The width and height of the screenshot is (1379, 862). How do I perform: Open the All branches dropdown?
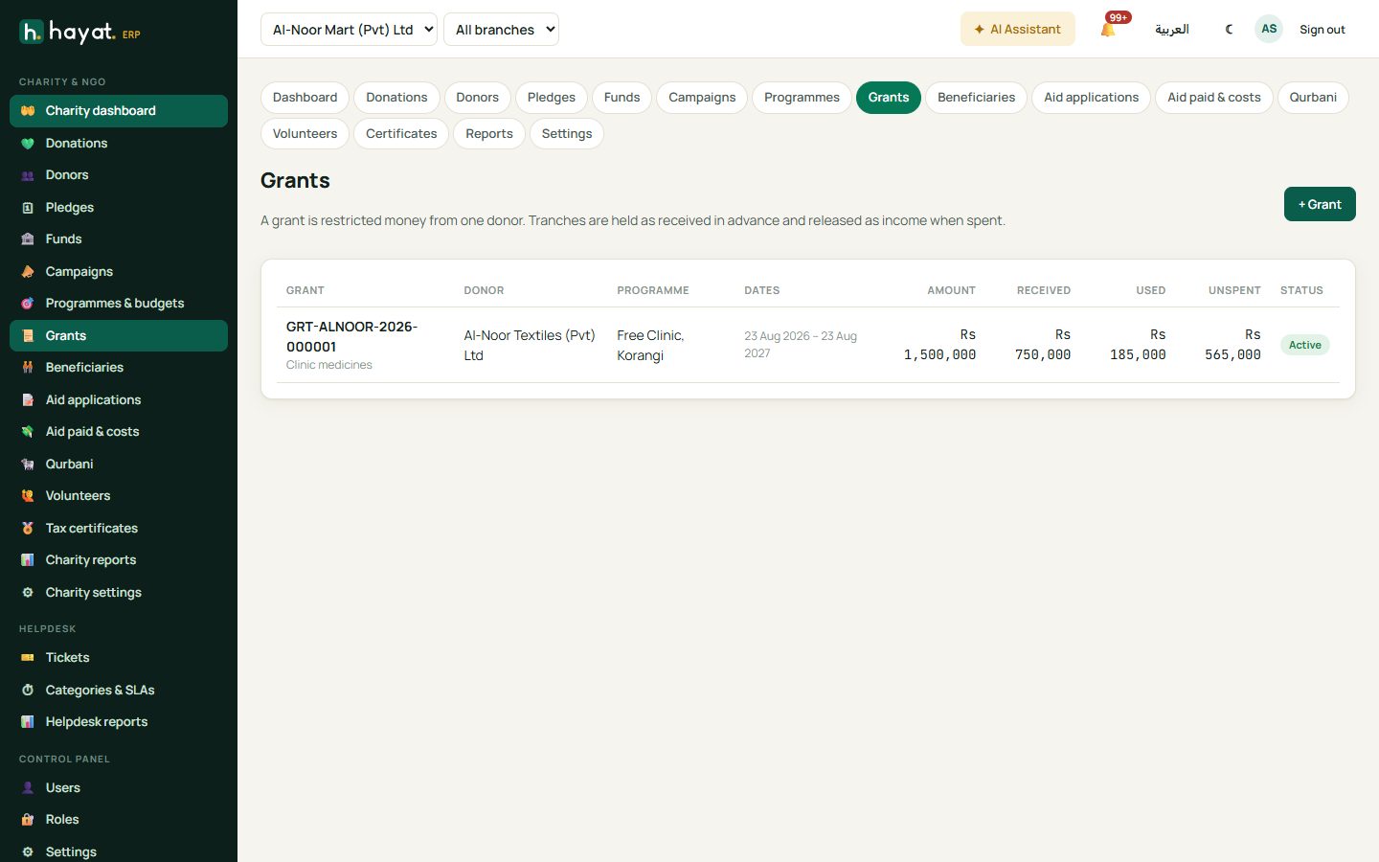pos(501,30)
